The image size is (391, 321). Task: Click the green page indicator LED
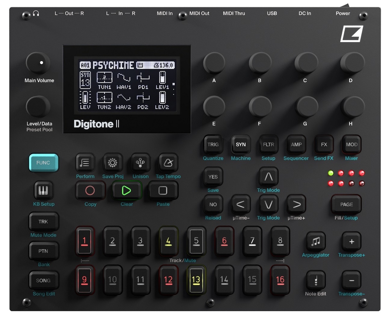pos(331,173)
